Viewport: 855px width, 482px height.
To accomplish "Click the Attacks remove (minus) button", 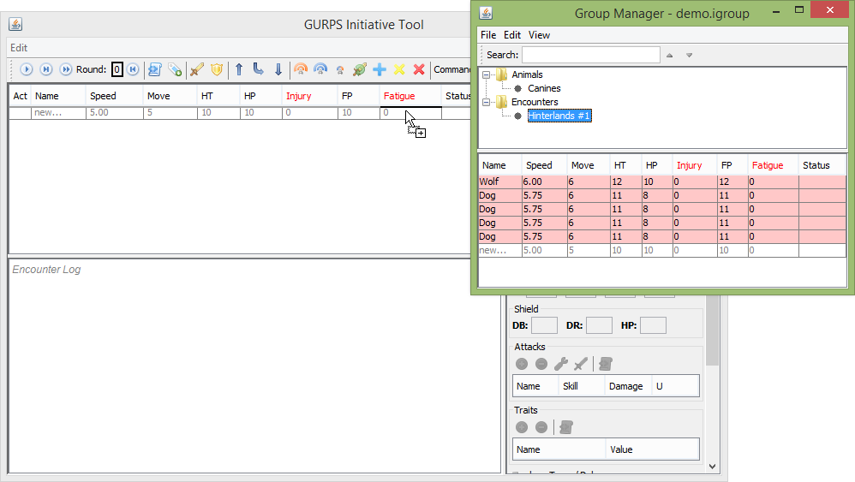I will point(541,364).
